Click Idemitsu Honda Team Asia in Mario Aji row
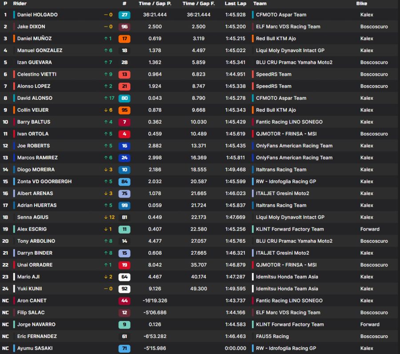400x354 pixels. [287, 277]
